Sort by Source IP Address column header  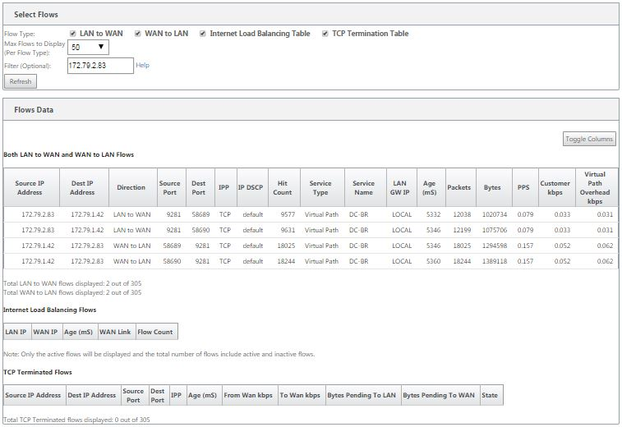31,187
